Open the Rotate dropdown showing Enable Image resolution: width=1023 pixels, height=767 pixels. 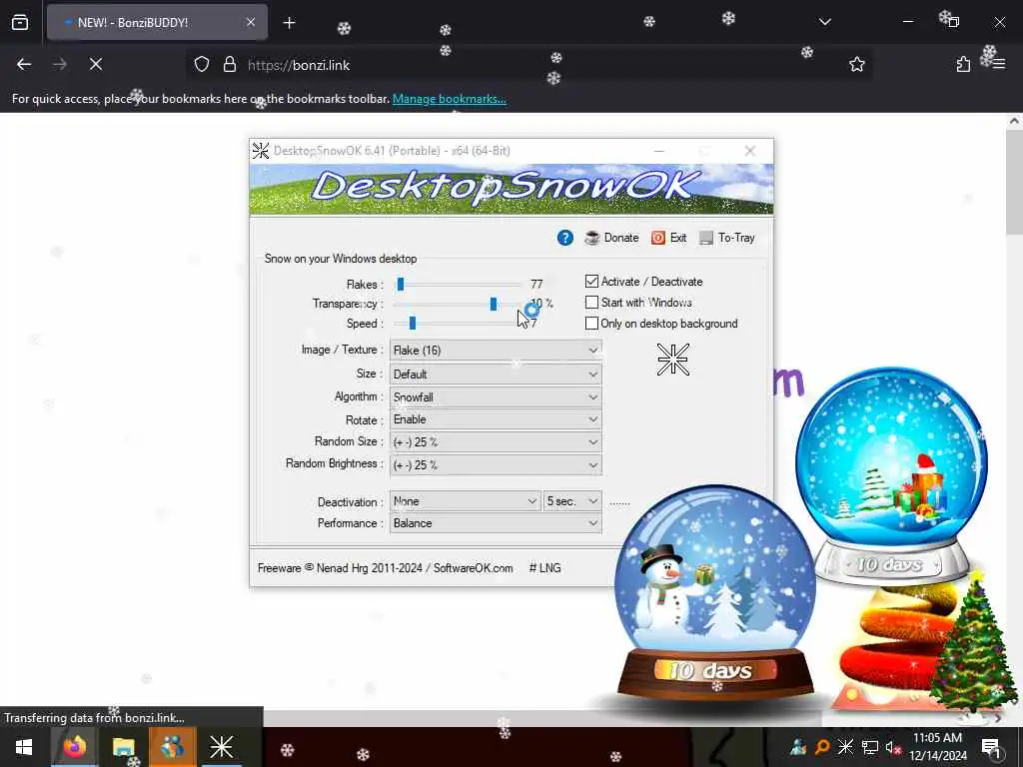click(x=496, y=419)
